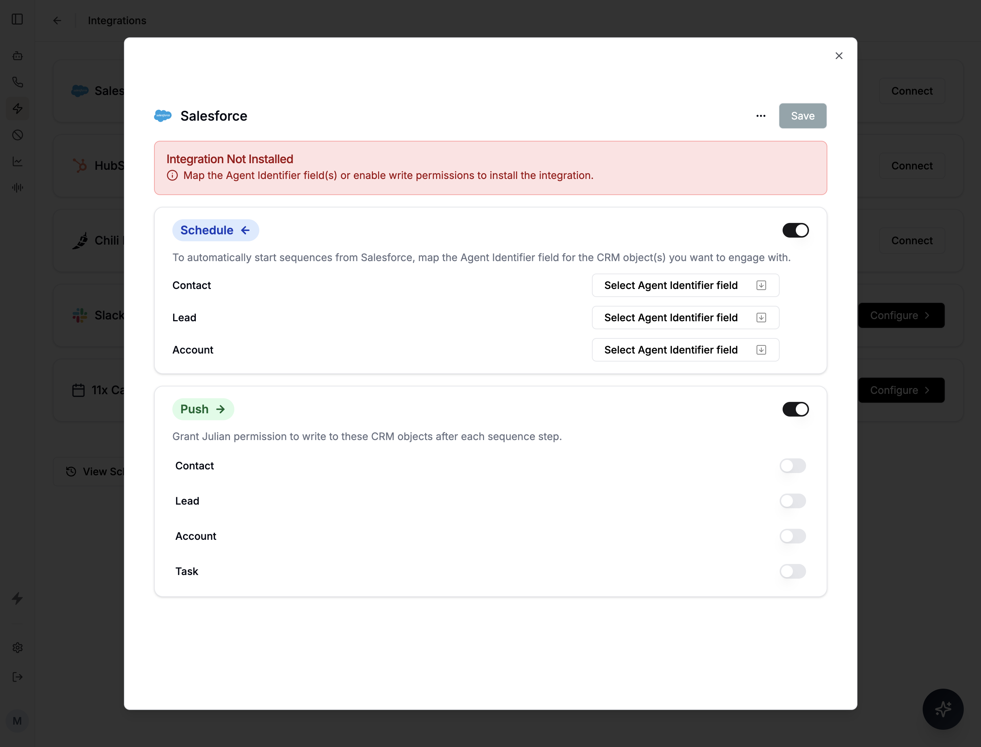
Task: Click the "Integration Not Installed" heading
Action: click(230, 159)
